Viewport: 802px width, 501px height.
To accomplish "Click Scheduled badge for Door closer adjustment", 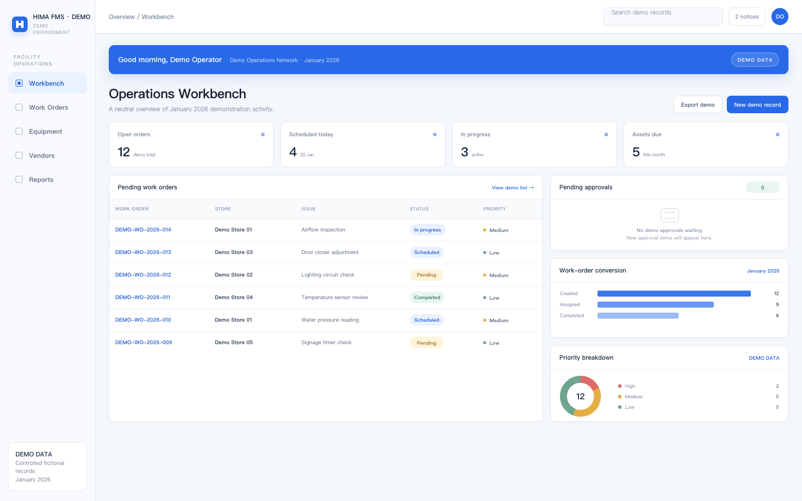I will click(427, 253).
